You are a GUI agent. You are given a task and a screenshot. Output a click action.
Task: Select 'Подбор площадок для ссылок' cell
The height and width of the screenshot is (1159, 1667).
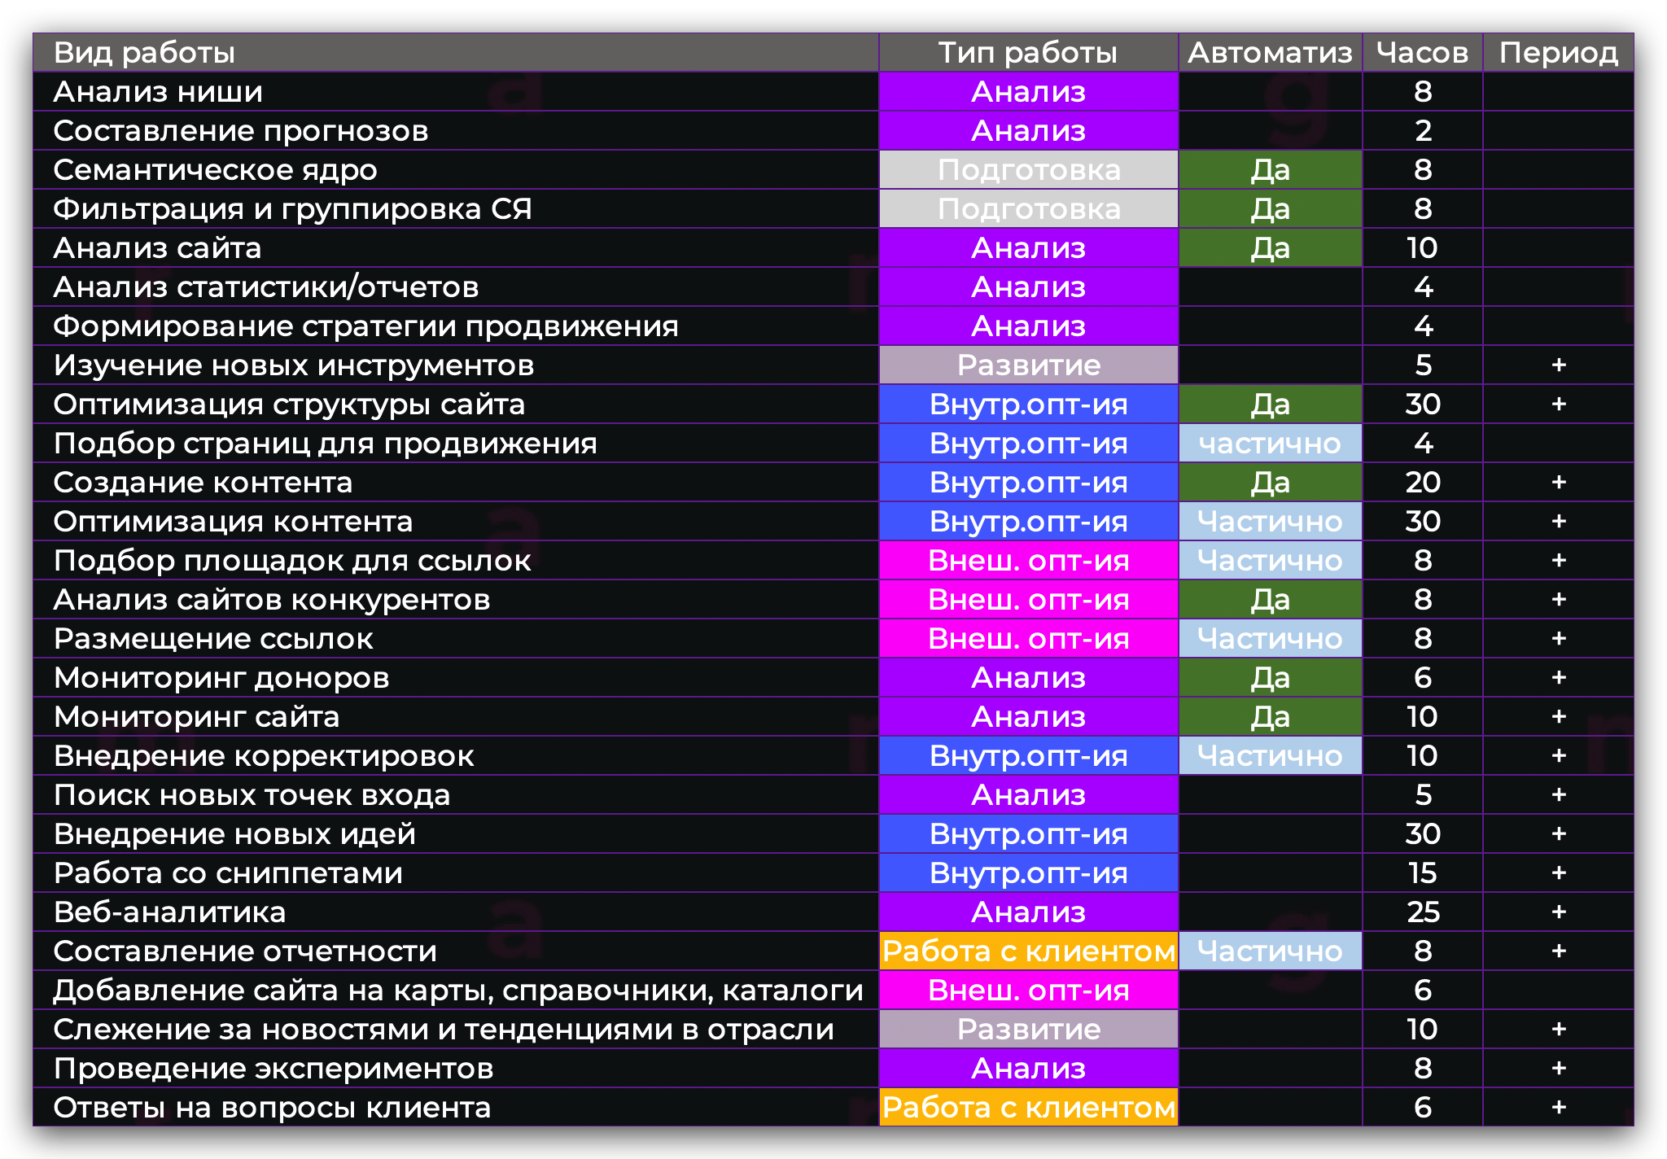tap(456, 561)
